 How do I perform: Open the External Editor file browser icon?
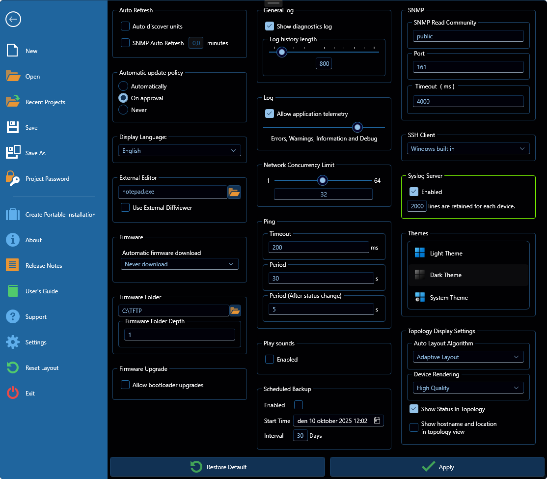pyautogui.click(x=235, y=192)
